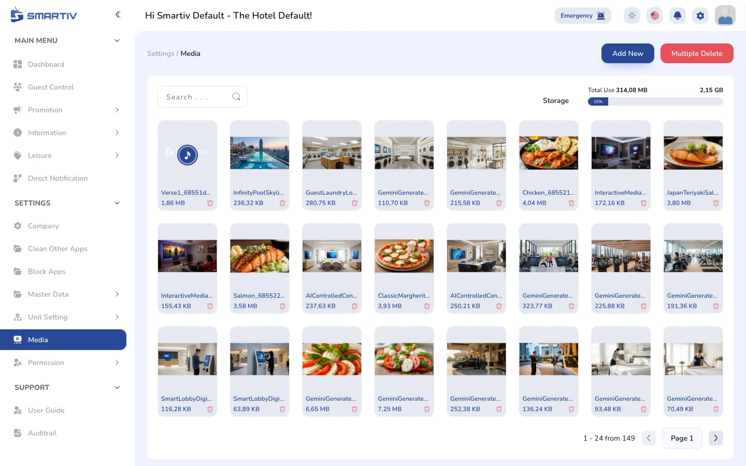Delete Chicken_685521 media with its trash icon

click(571, 203)
